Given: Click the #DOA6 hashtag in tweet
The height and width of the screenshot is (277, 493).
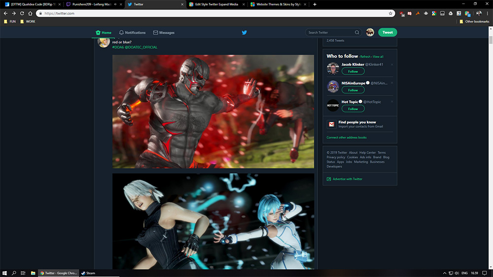Looking at the screenshot, I should (118, 47).
